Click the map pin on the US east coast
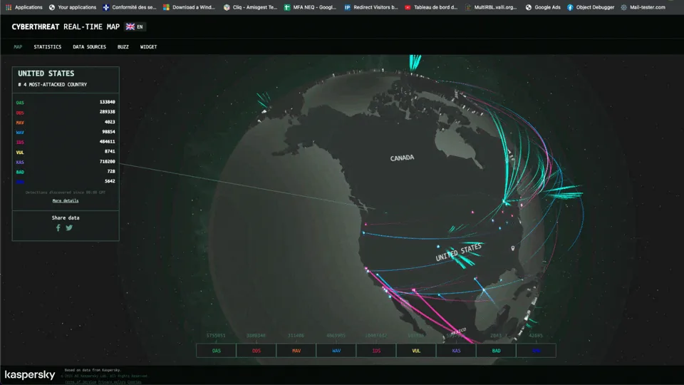The image size is (684, 385). (513, 248)
